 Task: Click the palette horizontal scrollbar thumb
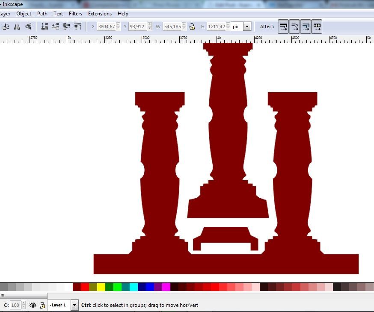[x=24, y=296]
